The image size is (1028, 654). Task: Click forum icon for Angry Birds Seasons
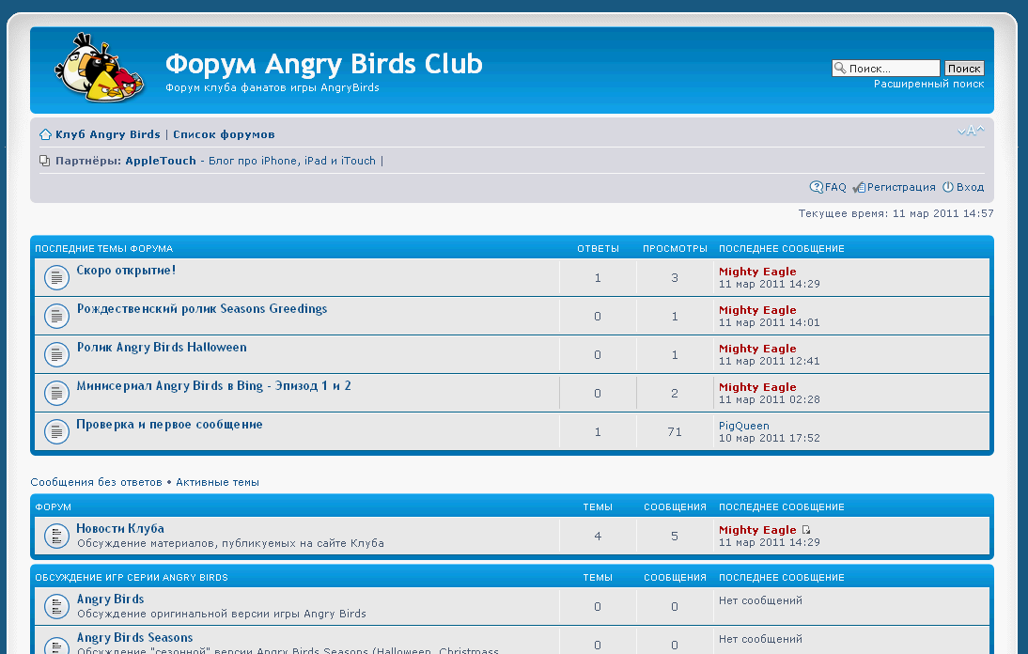coord(56,645)
